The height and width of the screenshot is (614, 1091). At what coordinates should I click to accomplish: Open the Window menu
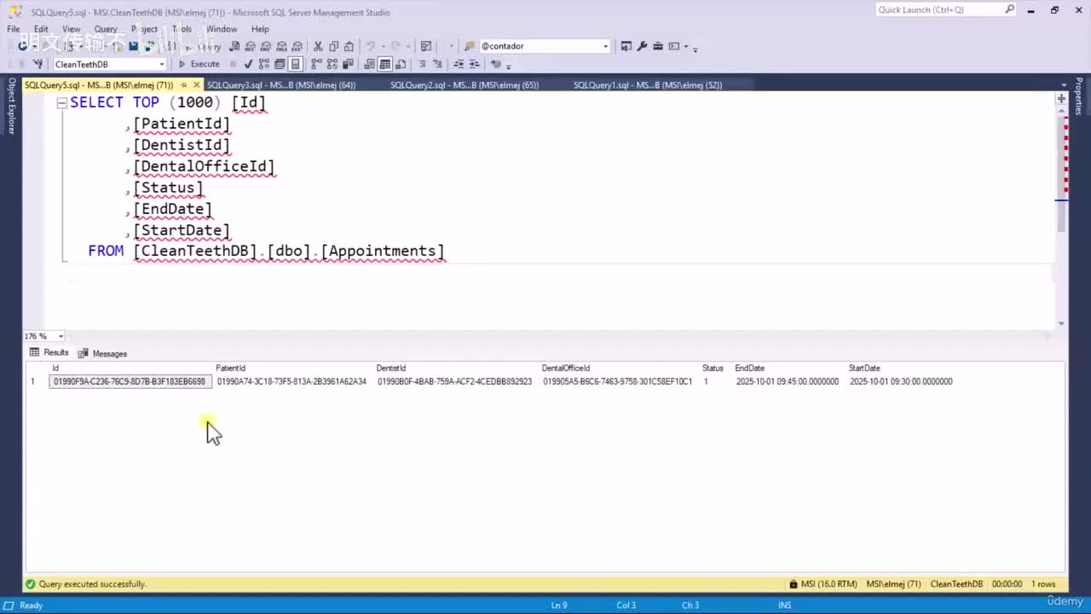pos(222,29)
